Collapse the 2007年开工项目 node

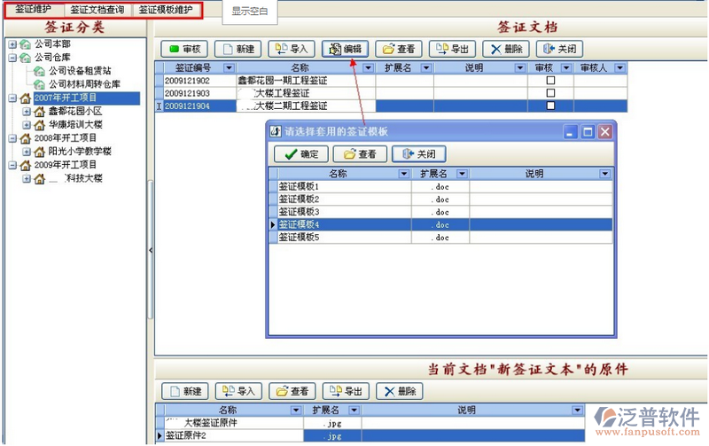(x=12, y=98)
